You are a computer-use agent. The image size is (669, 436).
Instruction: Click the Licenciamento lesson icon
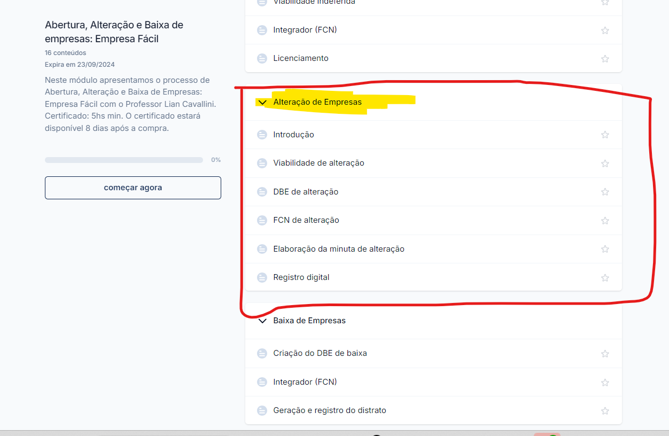(x=262, y=58)
